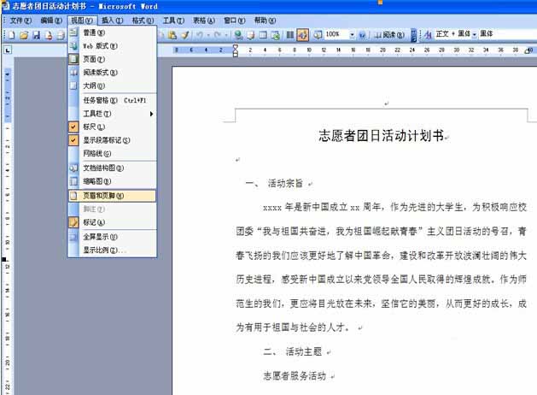Click the Tables and Borders icon
The image size is (537, 395).
[251, 35]
